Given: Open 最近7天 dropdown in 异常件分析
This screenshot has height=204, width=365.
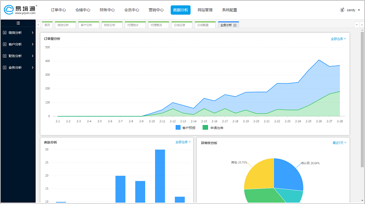Looking at the screenshot, I should tap(339, 143).
